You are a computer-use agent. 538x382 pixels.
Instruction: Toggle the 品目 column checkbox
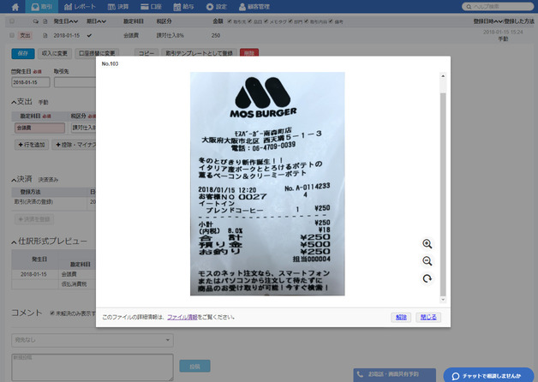250,21
